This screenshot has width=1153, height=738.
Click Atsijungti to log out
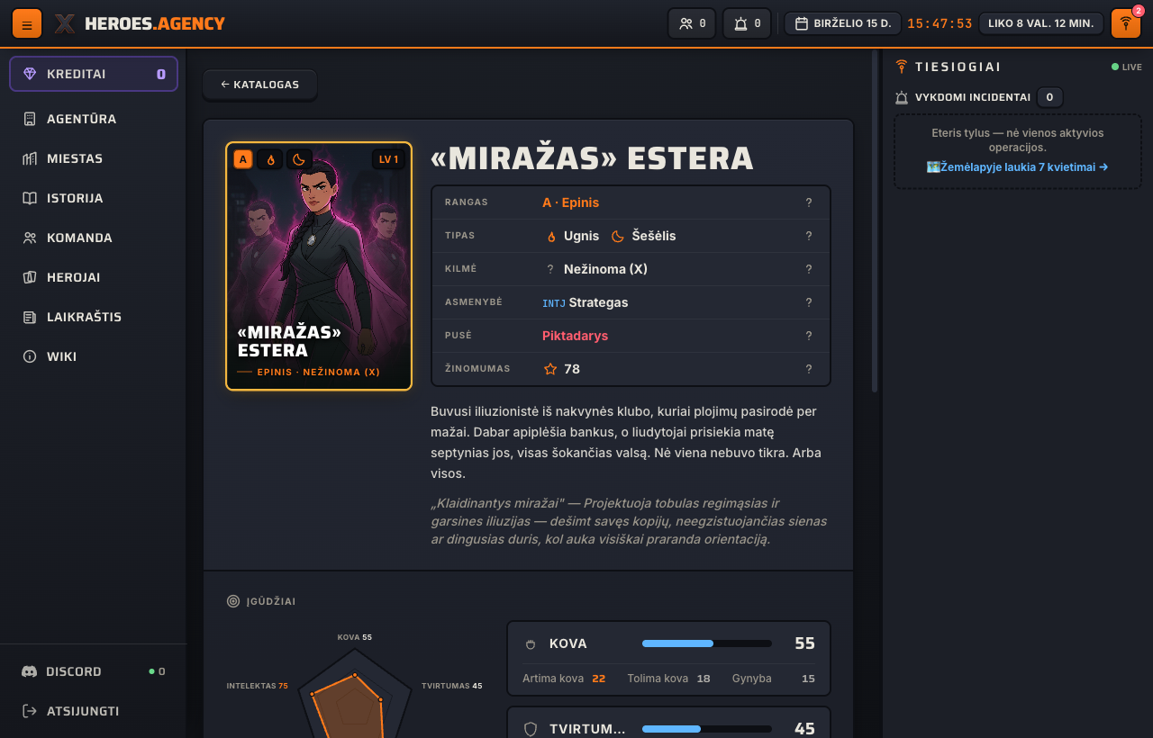click(94, 711)
